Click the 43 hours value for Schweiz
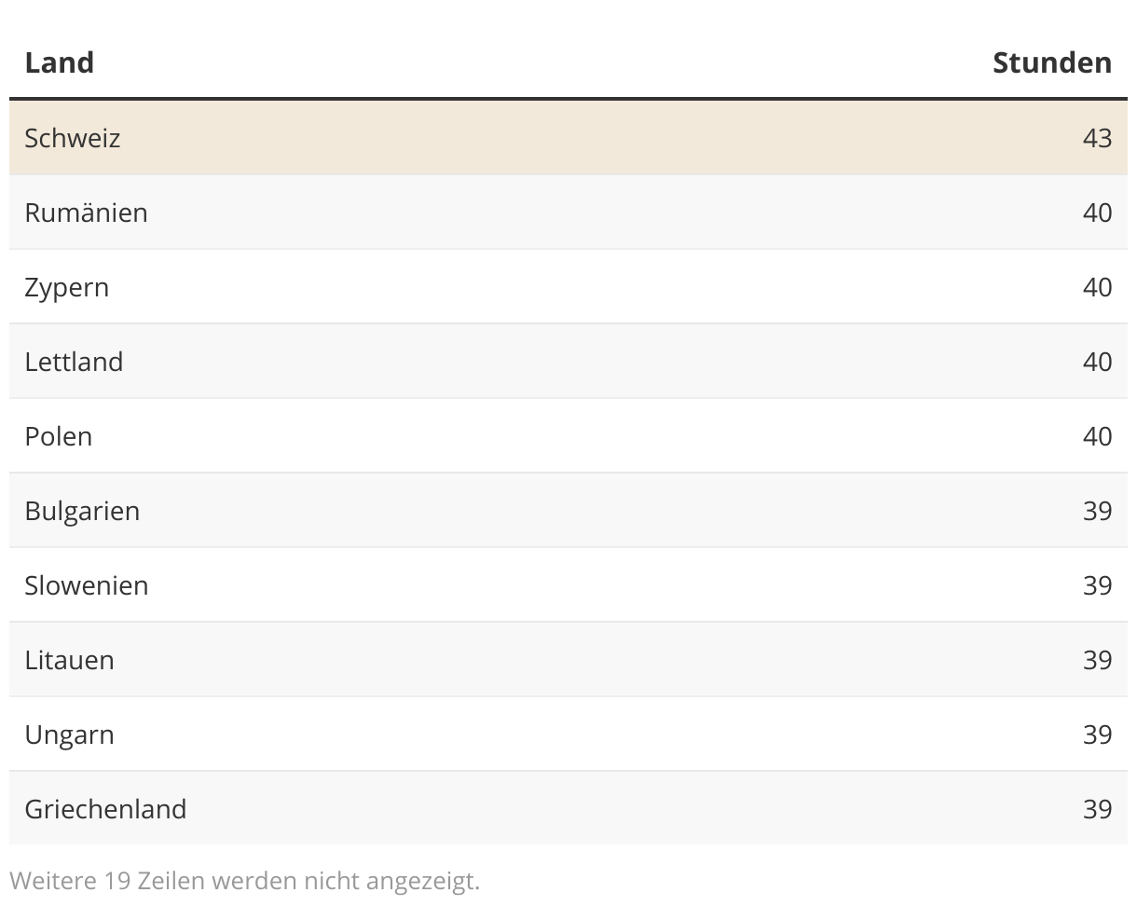Screen dimensions: 1137x906 1097,138
